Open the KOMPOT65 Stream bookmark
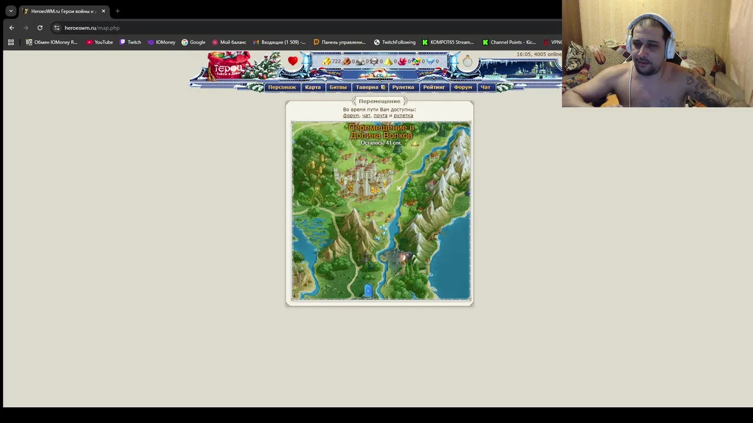 [x=448, y=42]
